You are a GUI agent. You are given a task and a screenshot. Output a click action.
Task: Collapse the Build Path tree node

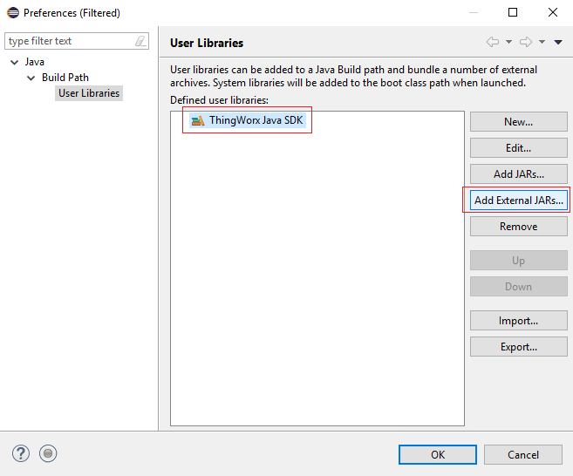(31, 78)
